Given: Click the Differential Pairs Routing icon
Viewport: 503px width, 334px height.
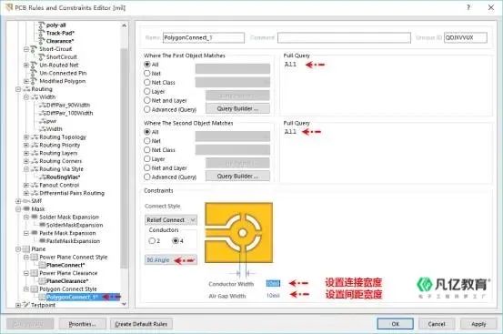Looking at the screenshot, I should [x=35, y=193].
